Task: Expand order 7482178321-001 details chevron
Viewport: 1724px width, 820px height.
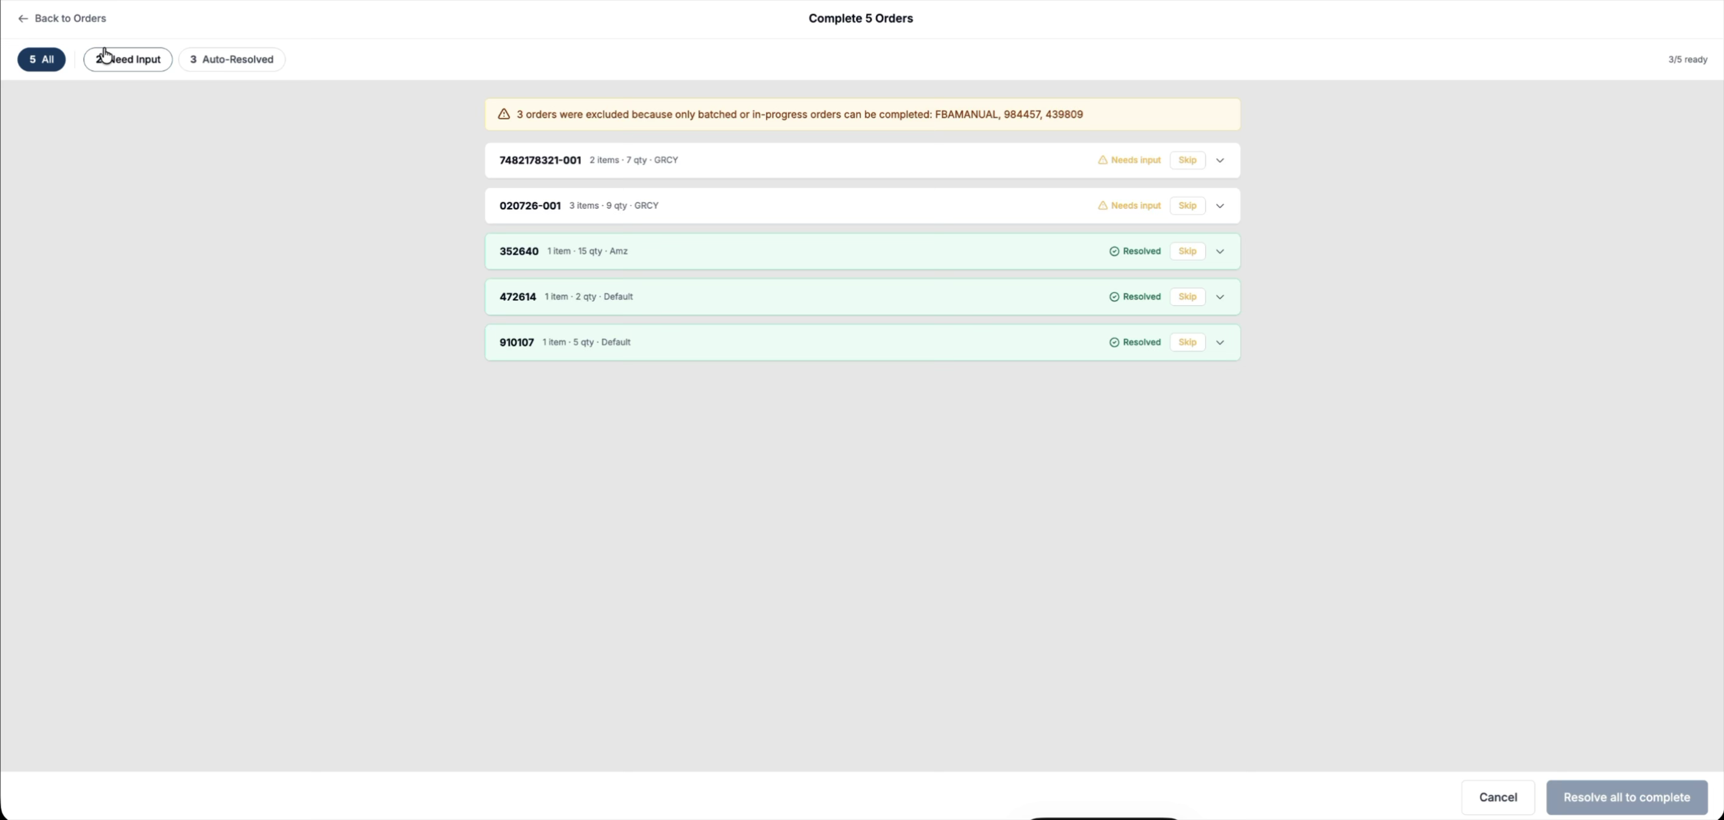Action: pyautogui.click(x=1219, y=161)
